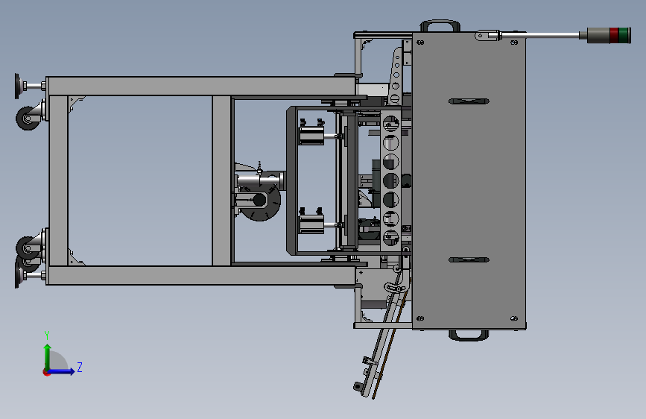Click the red origin ball of the triad
The height and width of the screenshot is (419, 646).
45,372
